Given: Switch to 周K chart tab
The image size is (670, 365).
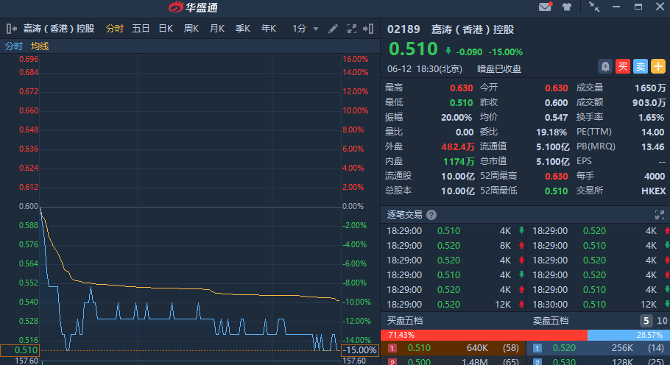Looking at the screenshot, I should click(191, 29).
